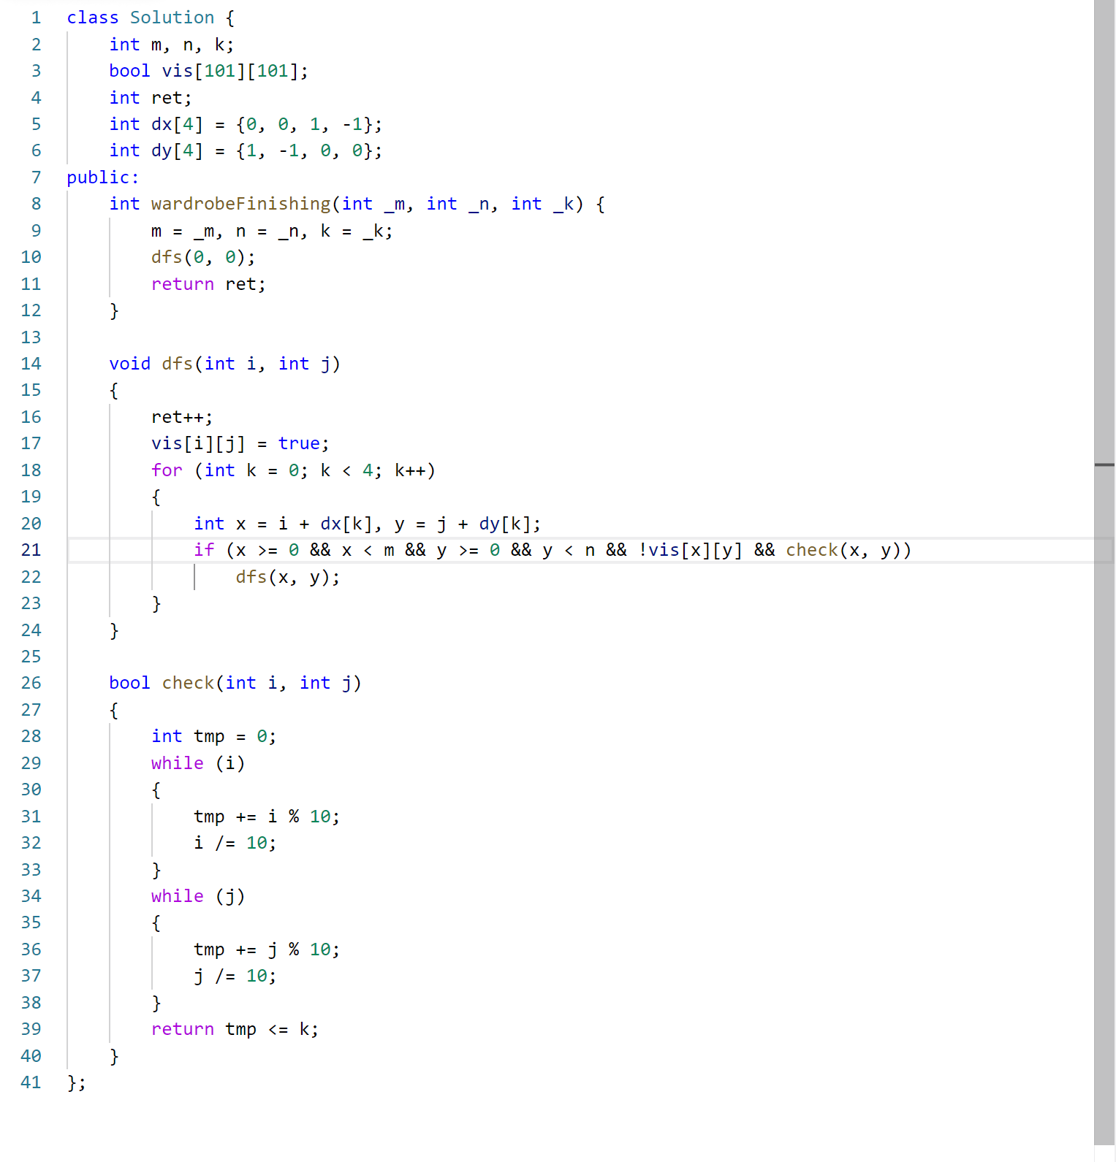Click the j /= 10; statement

point(235,976)
